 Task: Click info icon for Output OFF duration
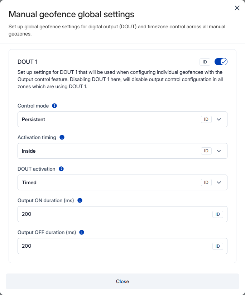(x=82, y=232)
